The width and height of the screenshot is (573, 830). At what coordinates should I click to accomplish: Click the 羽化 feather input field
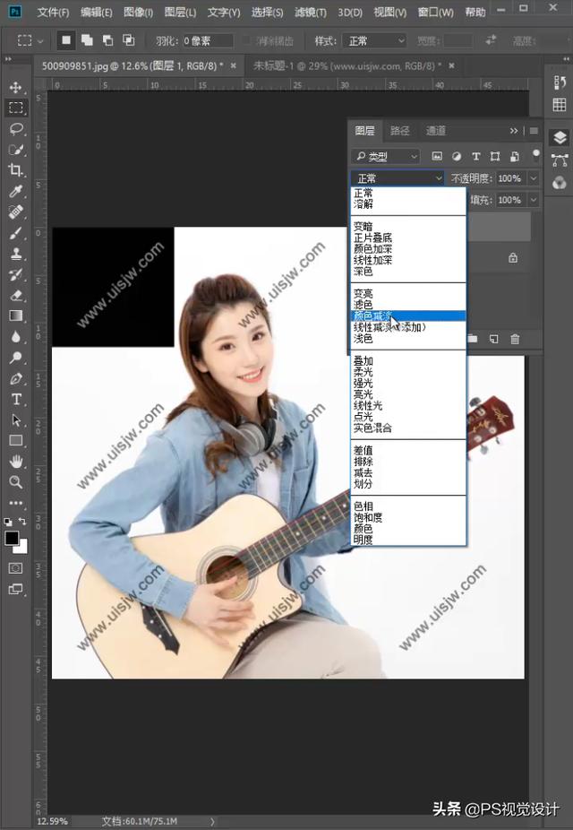pos(208,40)
